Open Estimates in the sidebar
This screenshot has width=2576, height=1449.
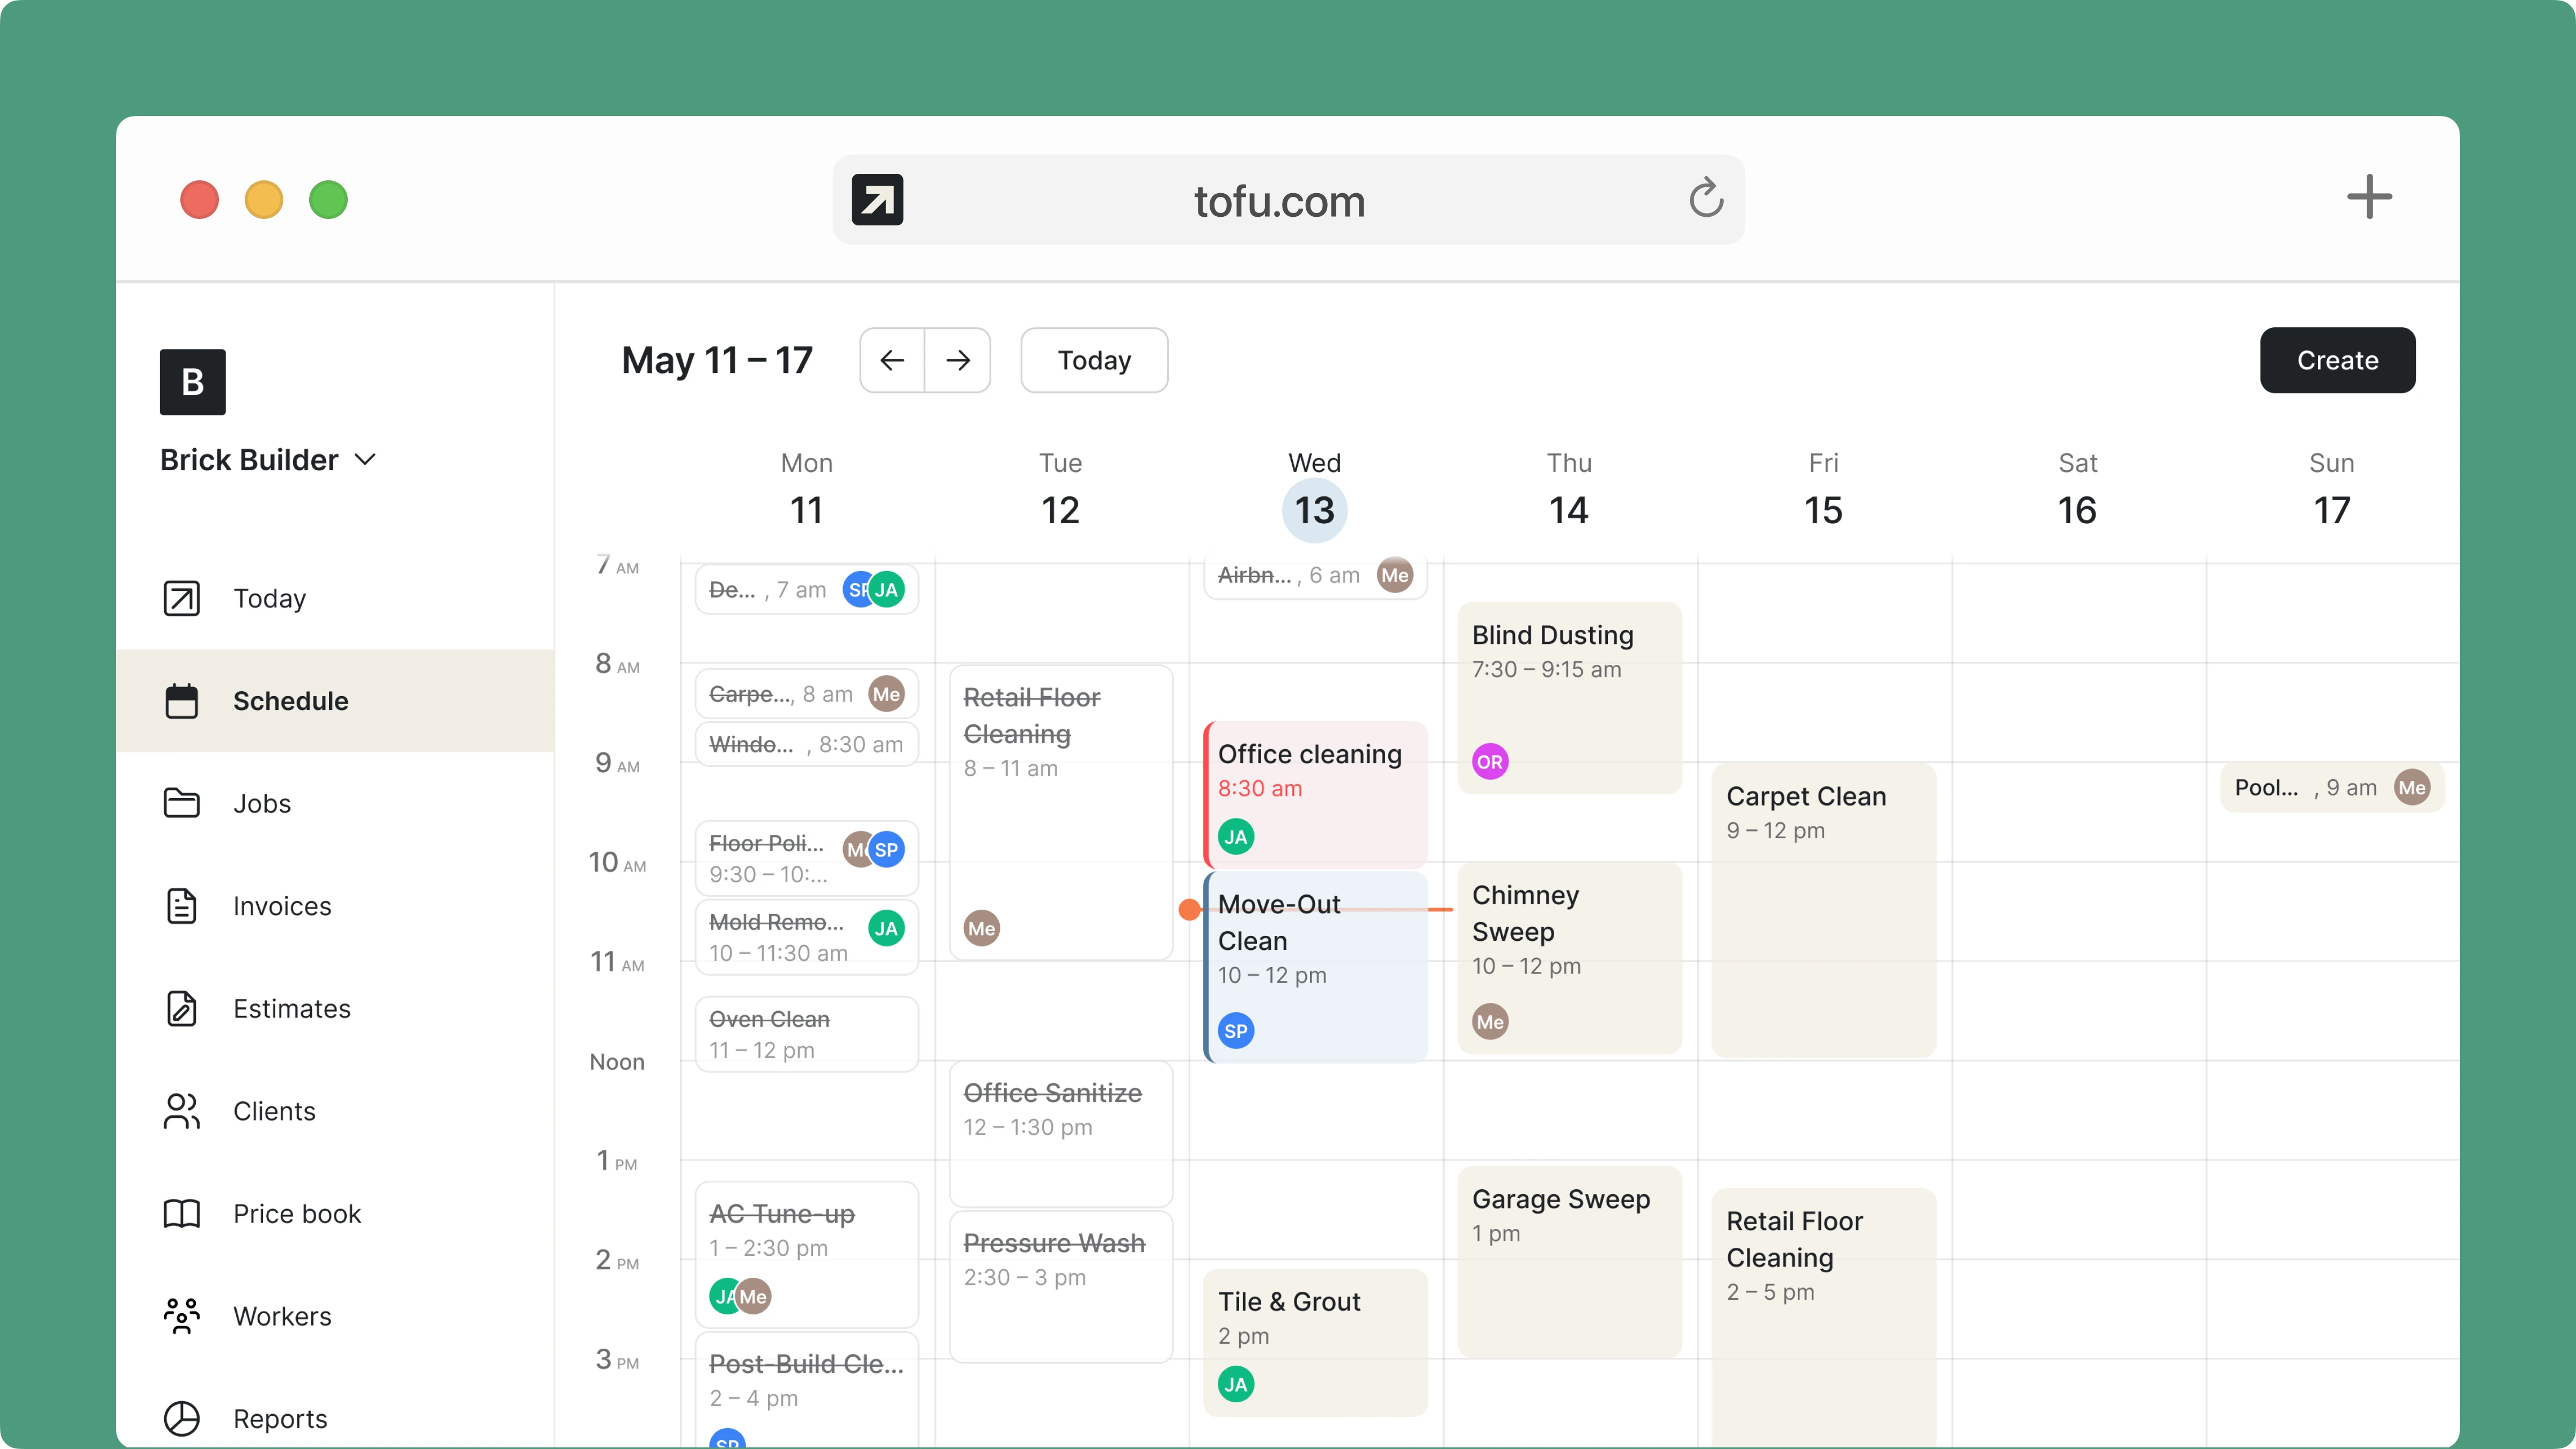[335, 1008]
